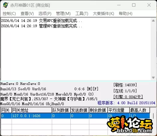Click the log scrollbar down arrow
The height and width of the screenshot is (136, 157).
[x=153, y=78]
